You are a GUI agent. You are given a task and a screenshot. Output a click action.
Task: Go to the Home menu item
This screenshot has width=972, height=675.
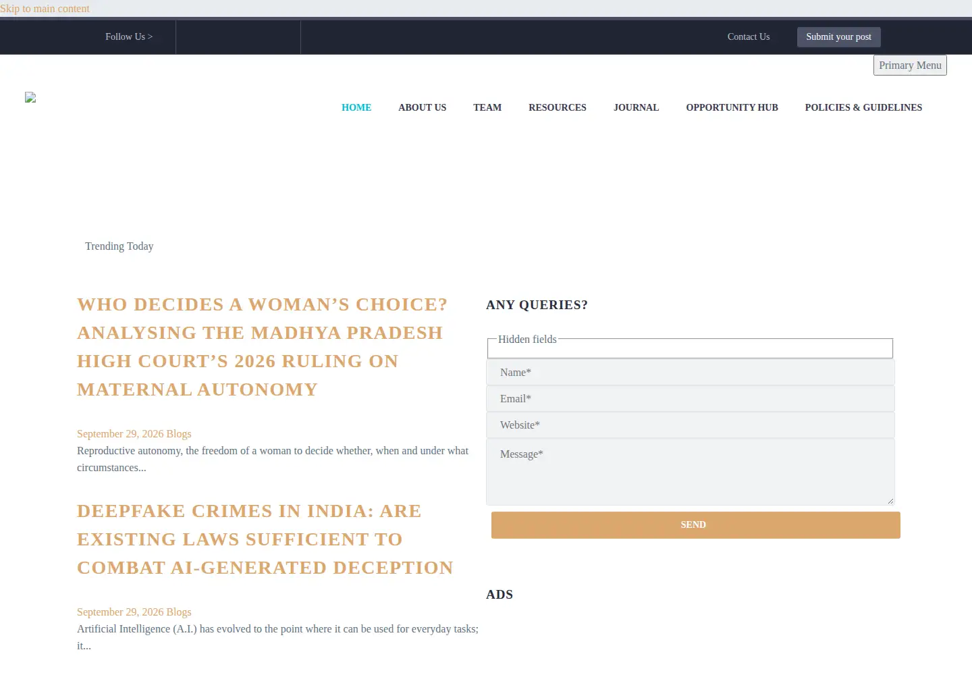click(x=356, y=107)
